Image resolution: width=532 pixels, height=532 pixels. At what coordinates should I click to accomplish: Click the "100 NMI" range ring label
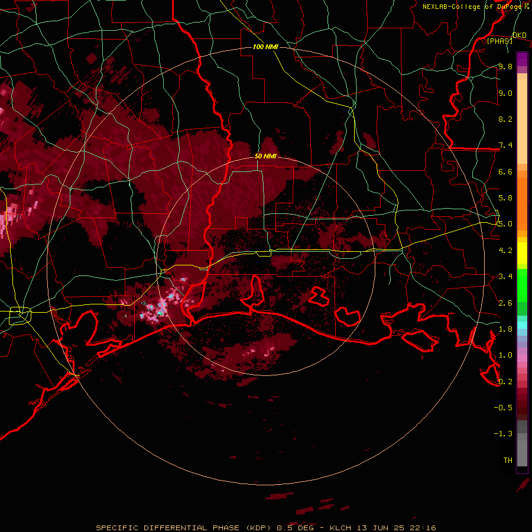(x=265, y=47)
